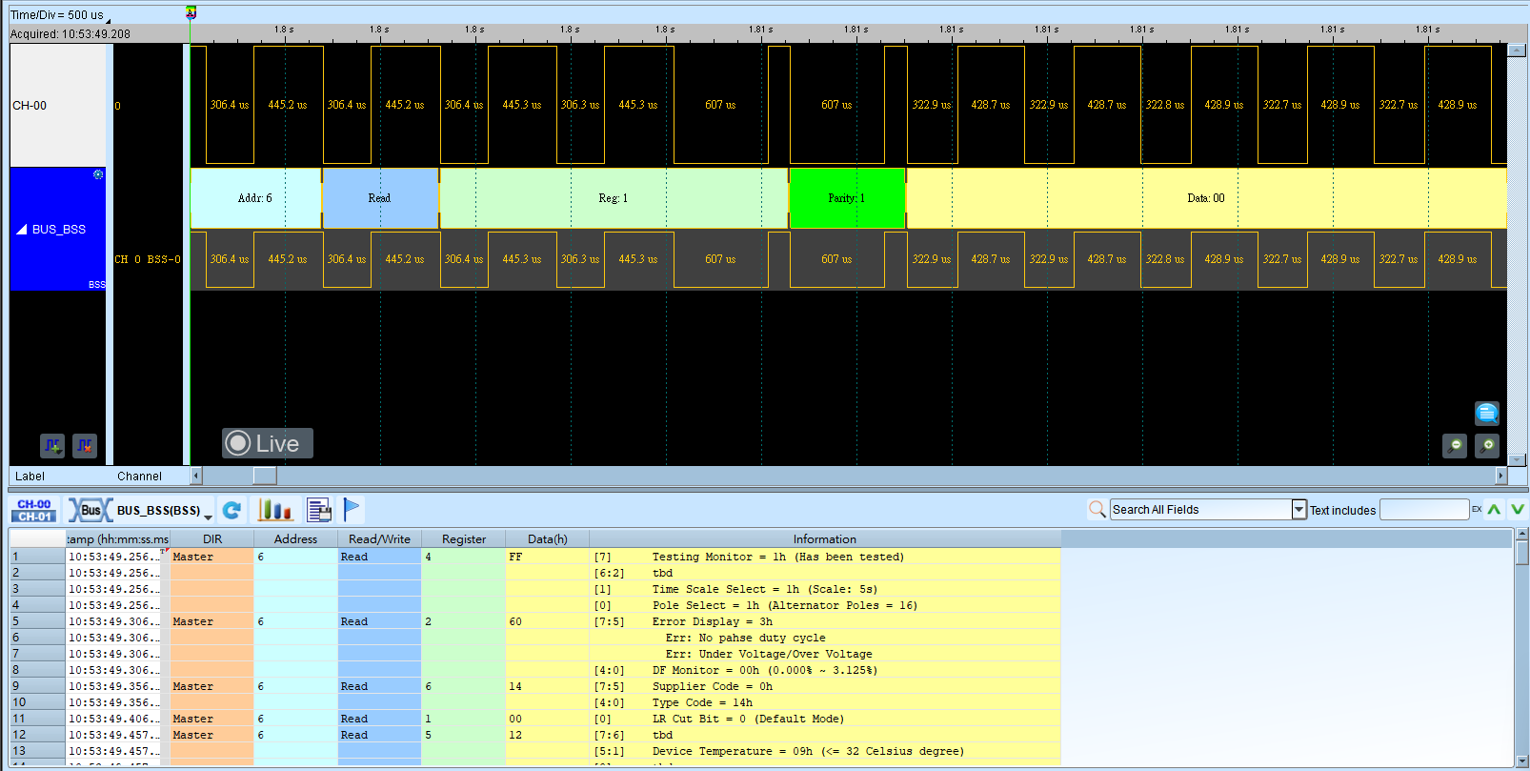
Task: Zoom out the waveform view
Action: point(1455,445)
